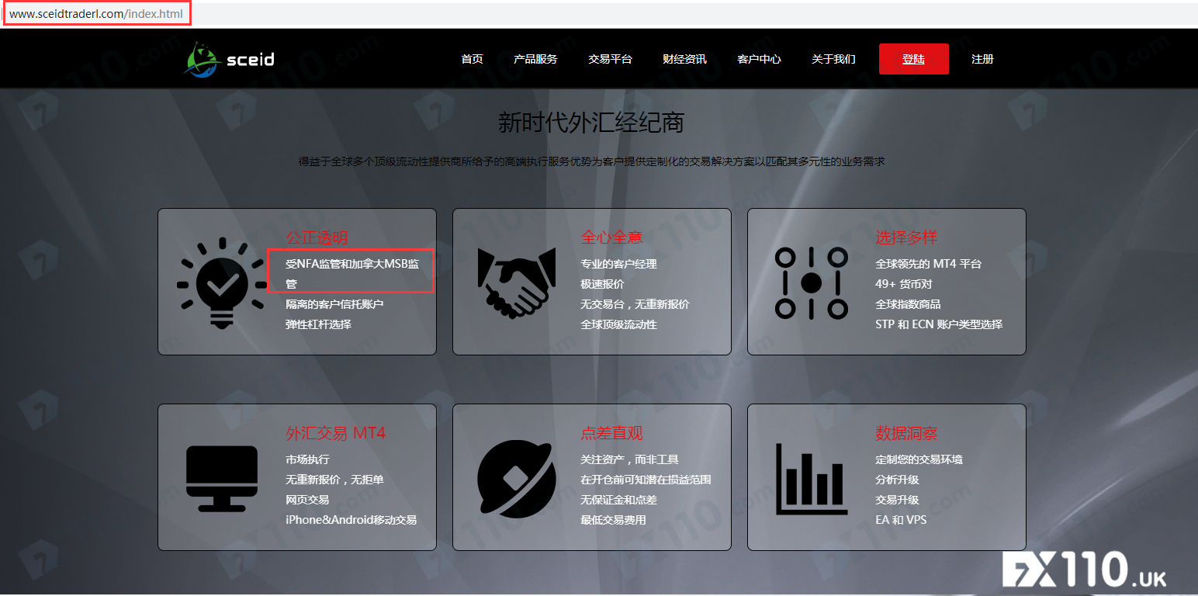Click the text 专业的客户经理

coord(618,264)
